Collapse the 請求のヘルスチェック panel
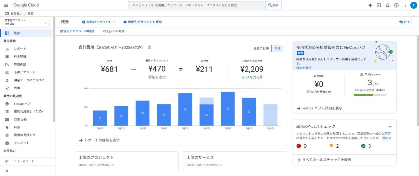Screen dimensions: 419x176 click(390, 126)
